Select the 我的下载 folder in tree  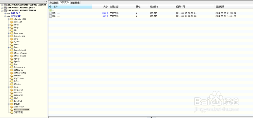18,112
